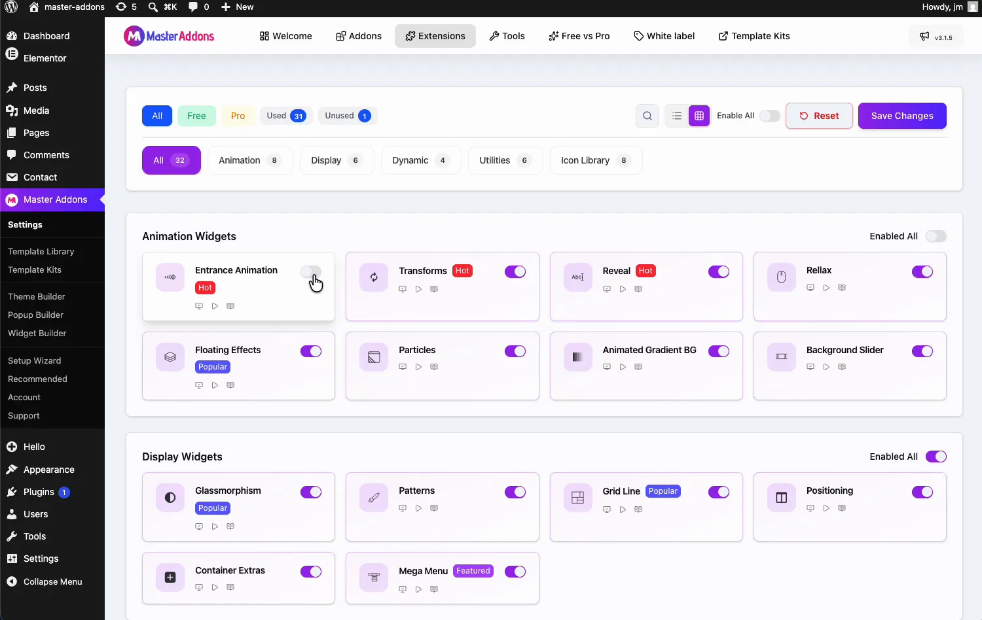
Task: Open the Reveal documentation book icon
Action: pyautogui.click(x=638, y=289)
